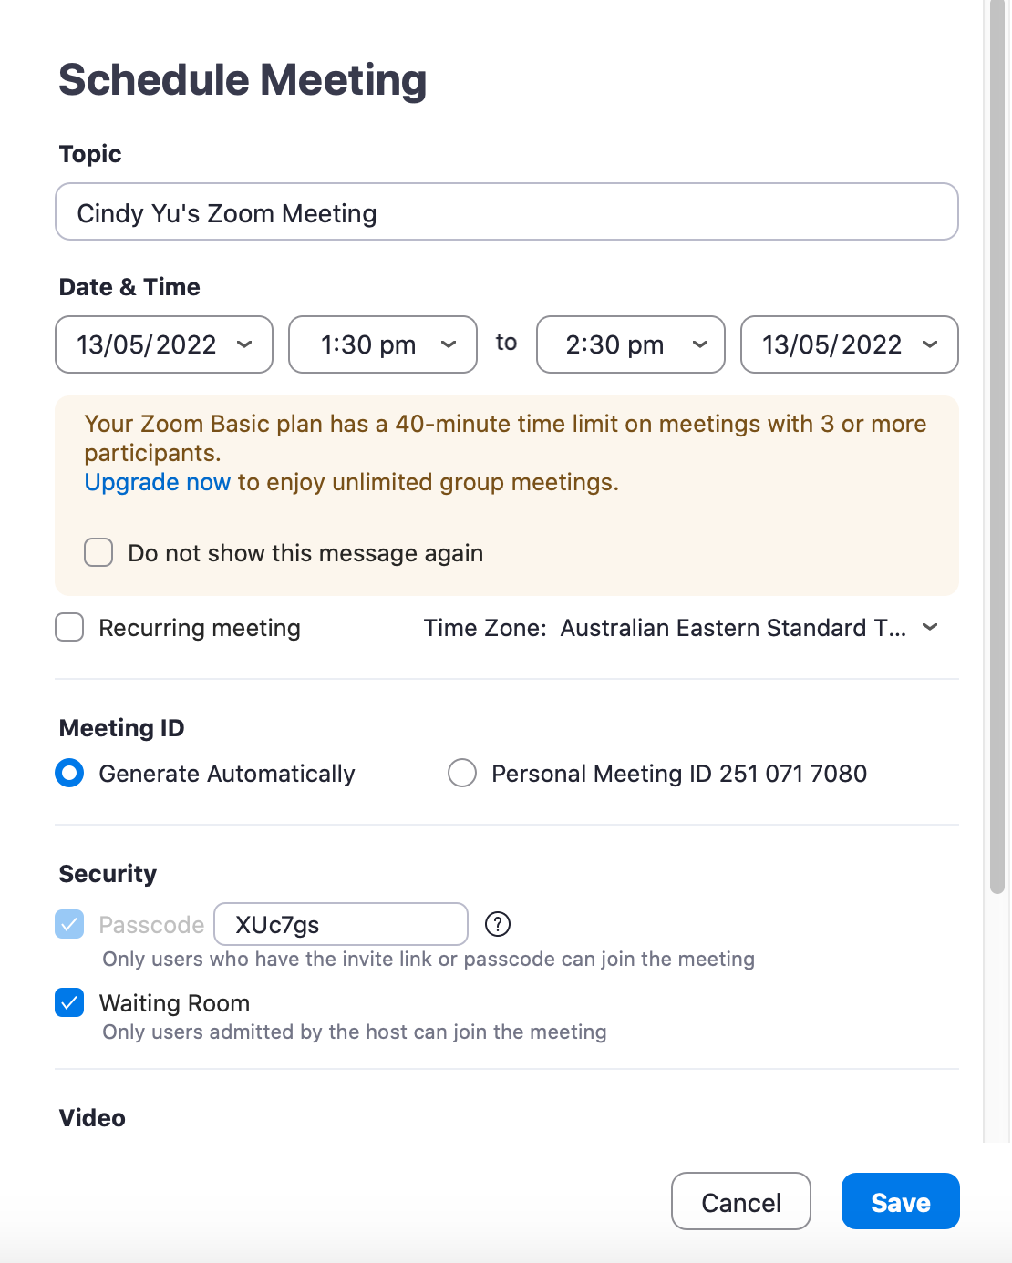Open the 2:30 pm end time dropdown
Viewport: 1012px width, 1263px height.
coord(631,344)
